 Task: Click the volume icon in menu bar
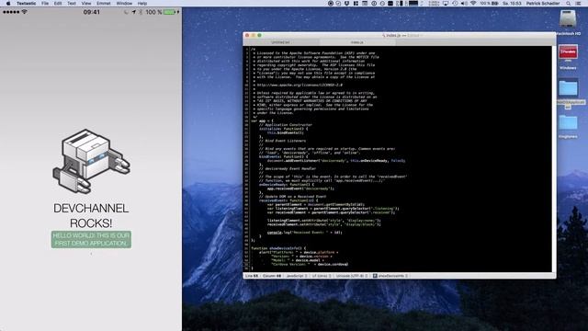pos(464,4)
